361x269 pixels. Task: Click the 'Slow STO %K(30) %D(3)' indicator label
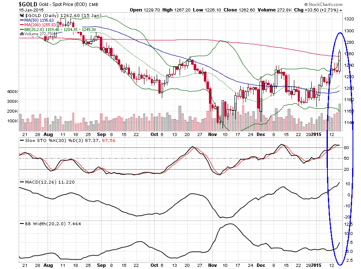54,141
